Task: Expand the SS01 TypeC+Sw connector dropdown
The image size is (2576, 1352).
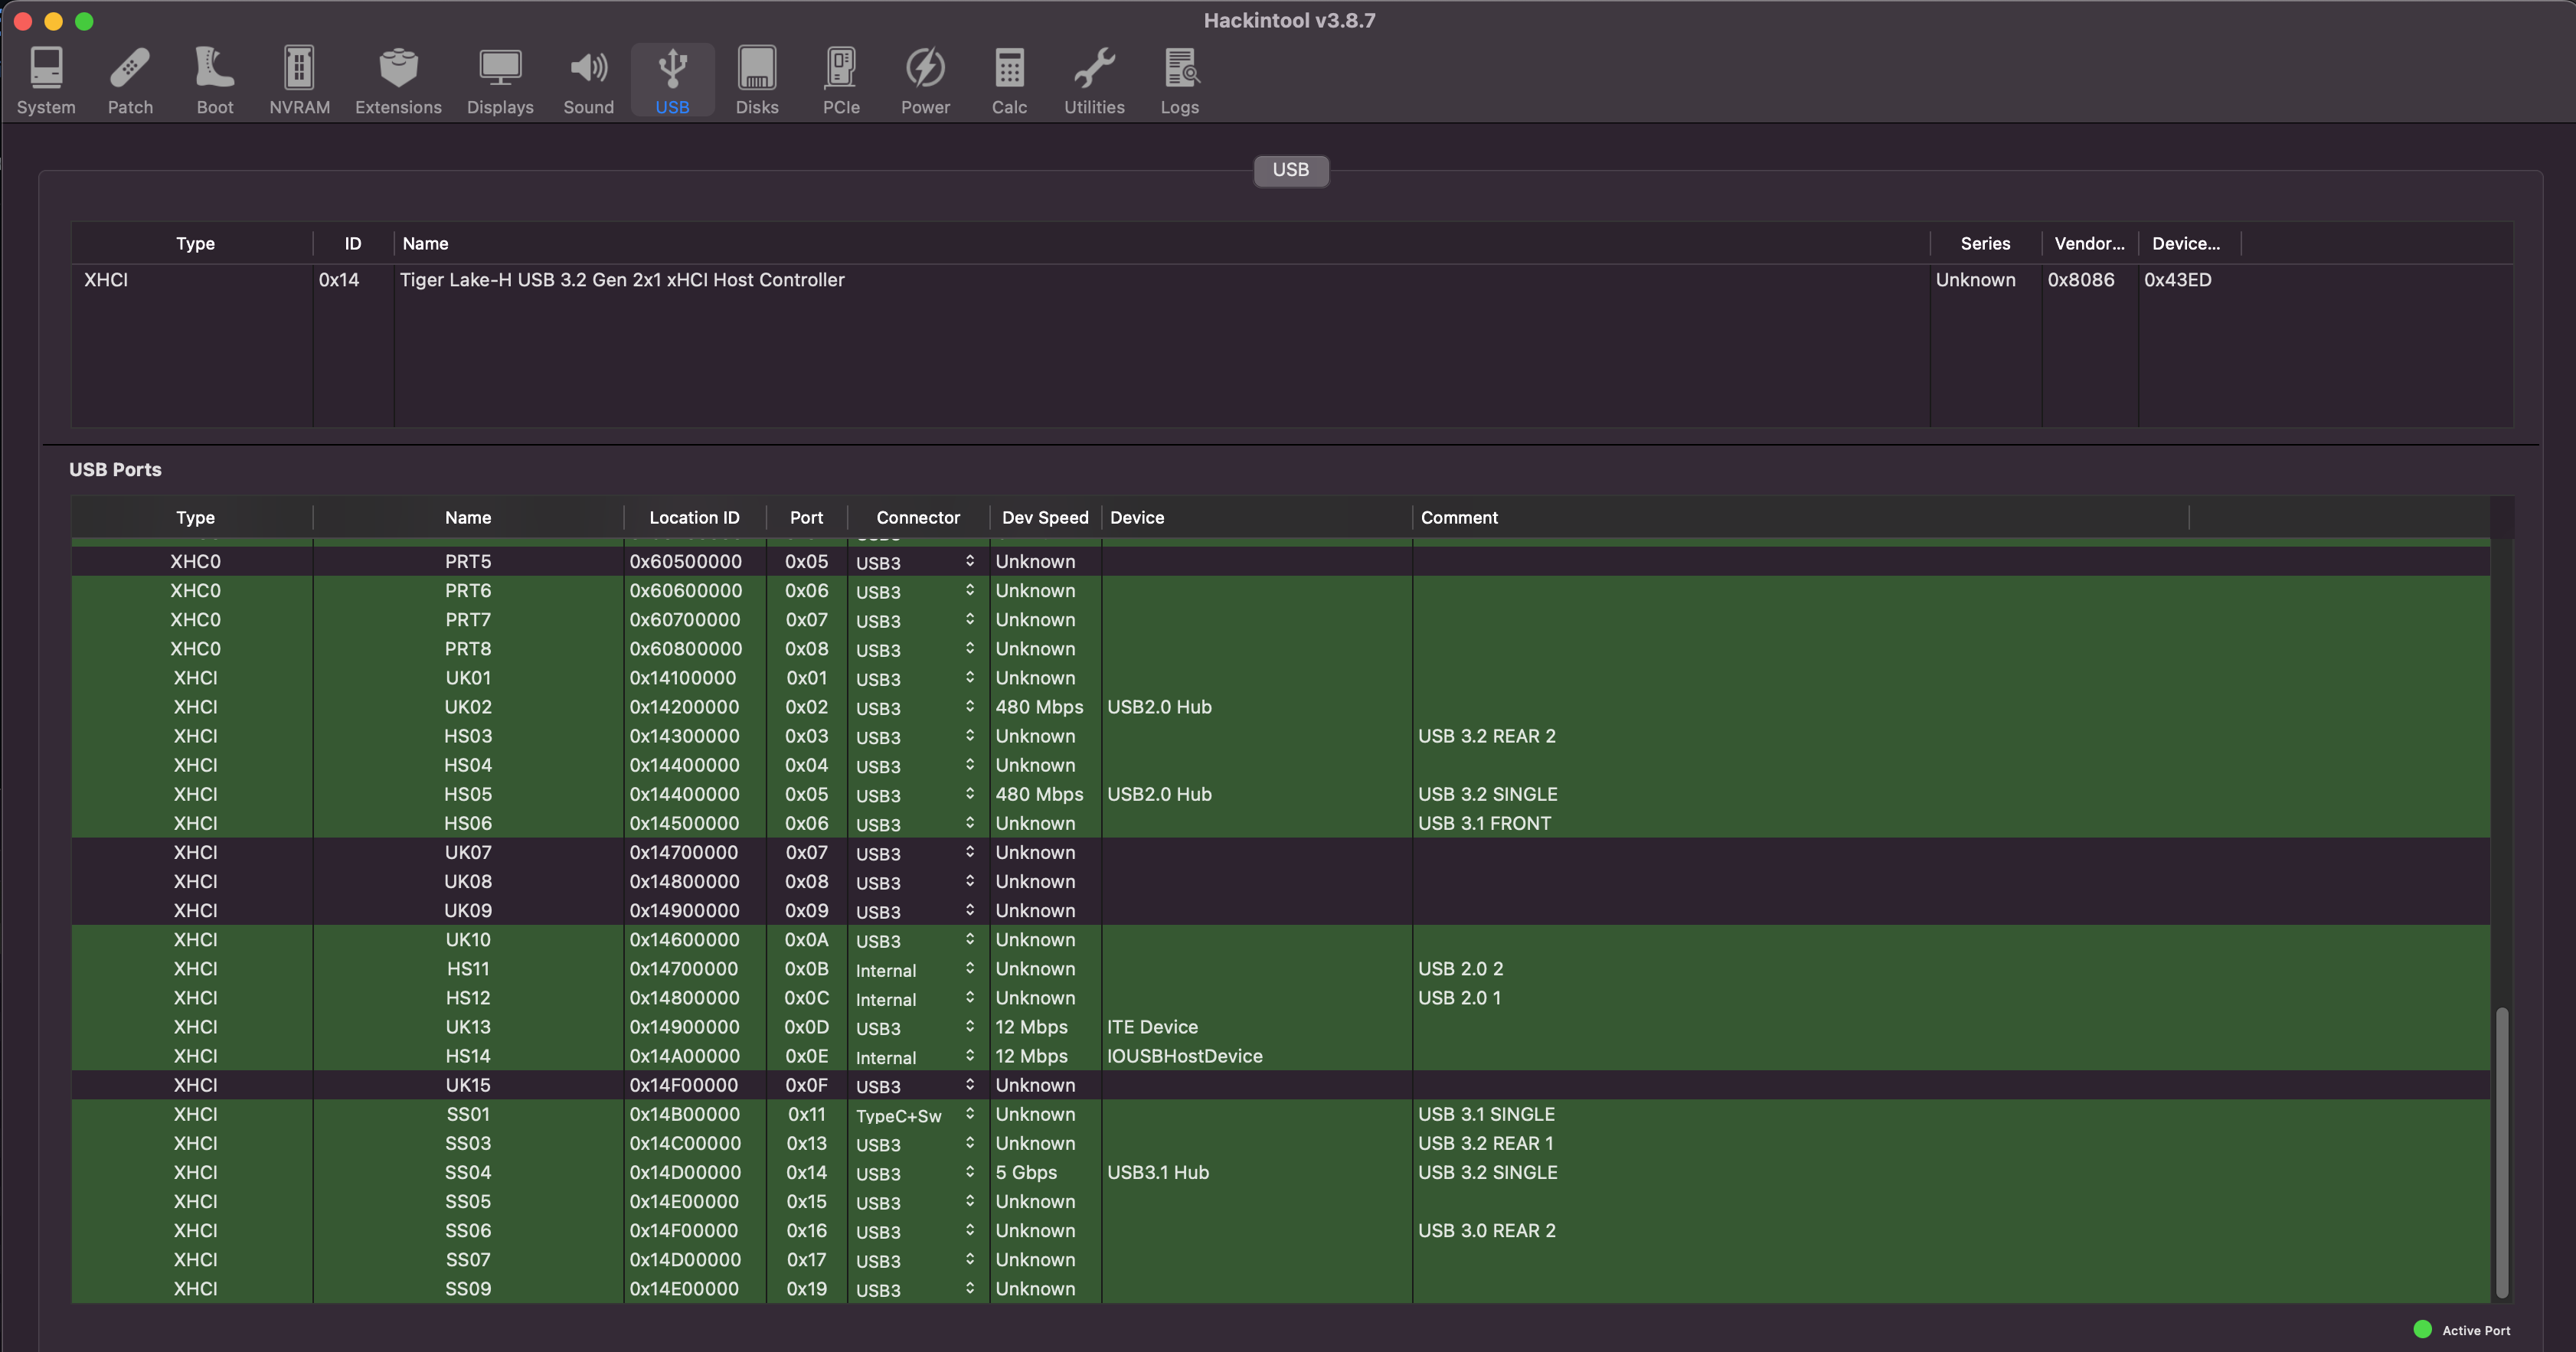Action: click(x=968, y=1114)
